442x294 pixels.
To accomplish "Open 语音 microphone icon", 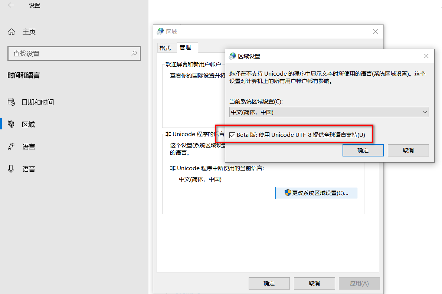I will [x=12, y=169].
